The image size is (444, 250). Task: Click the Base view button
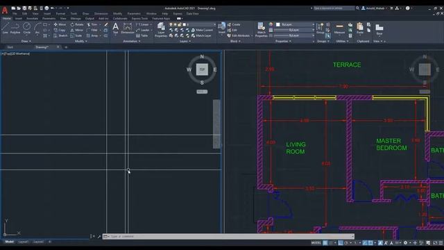379,29
